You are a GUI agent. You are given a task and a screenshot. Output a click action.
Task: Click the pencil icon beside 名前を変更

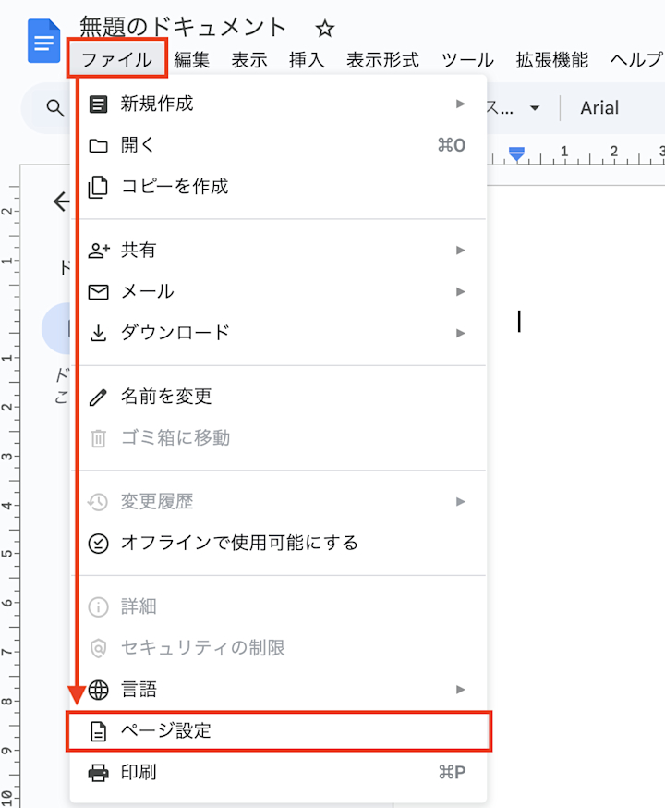tap(99, 396)
